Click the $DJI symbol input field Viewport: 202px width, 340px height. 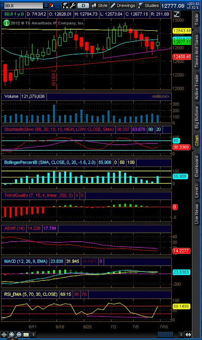coord(24,5)
